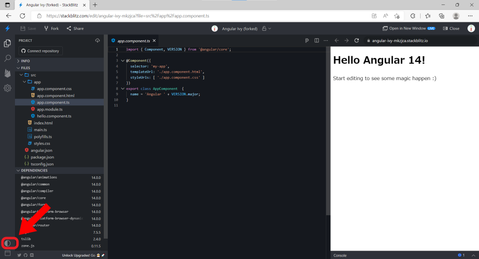The height and width of the screenshot is (259, 479).
Task: Open the GitHub link icon
Action: [25, 256]
